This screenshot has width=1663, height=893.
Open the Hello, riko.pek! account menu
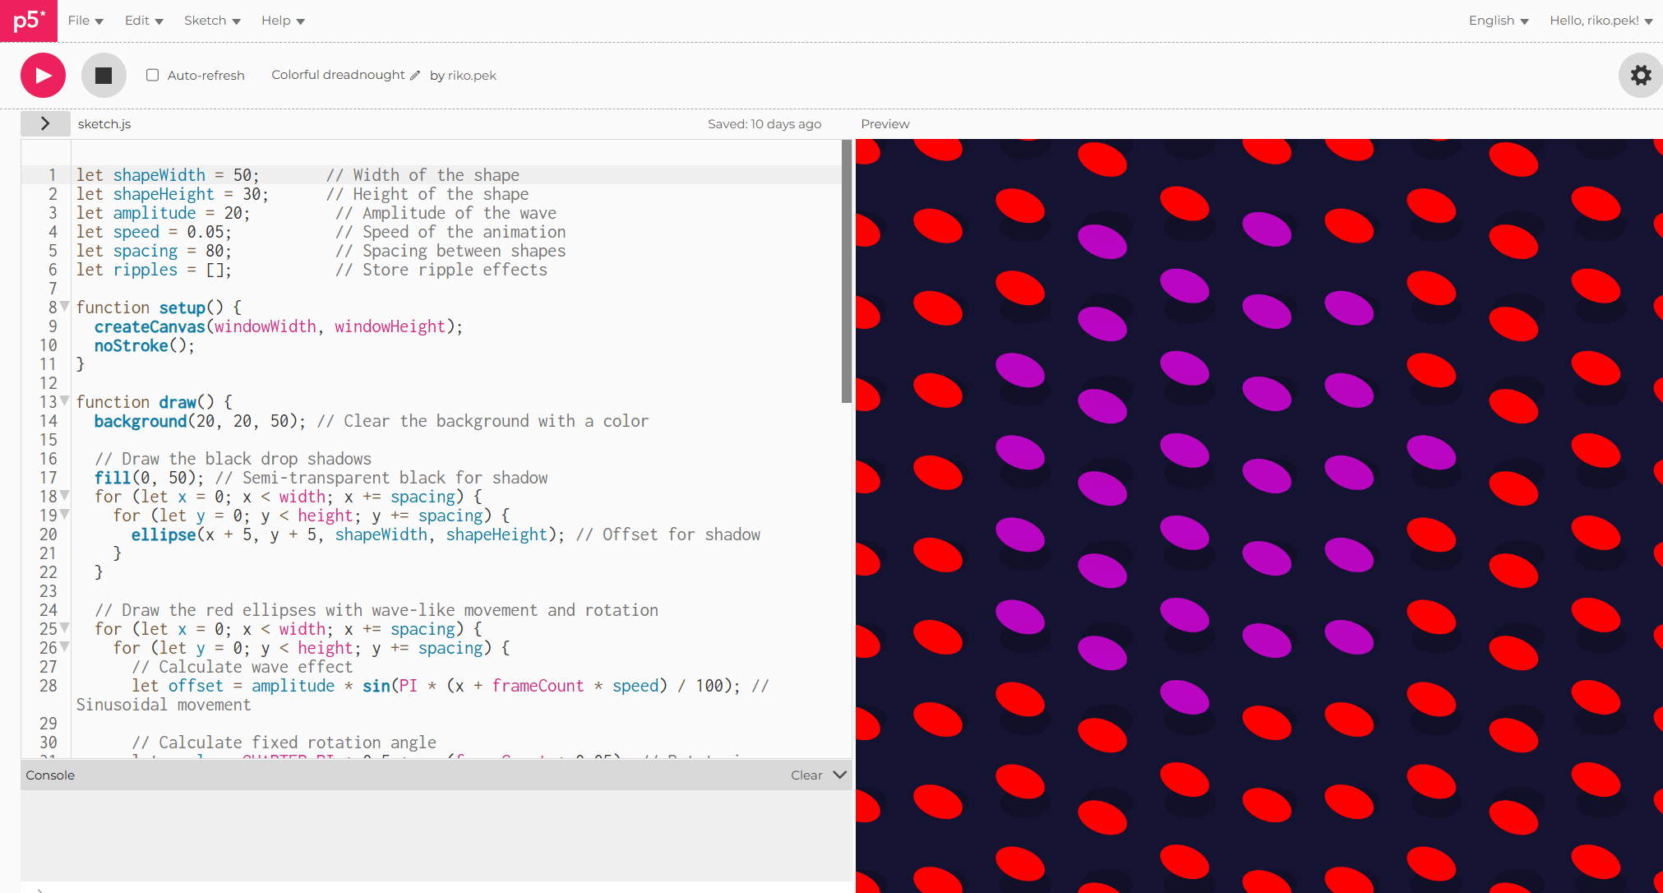(x=1601, y=21)
